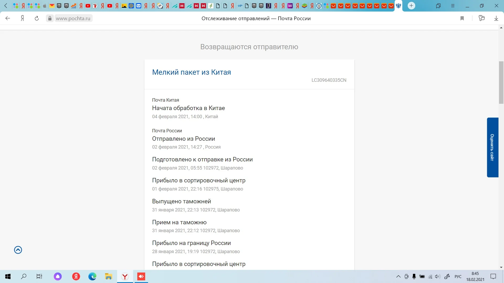Open the downloads arrow icon

click(496, 18)
